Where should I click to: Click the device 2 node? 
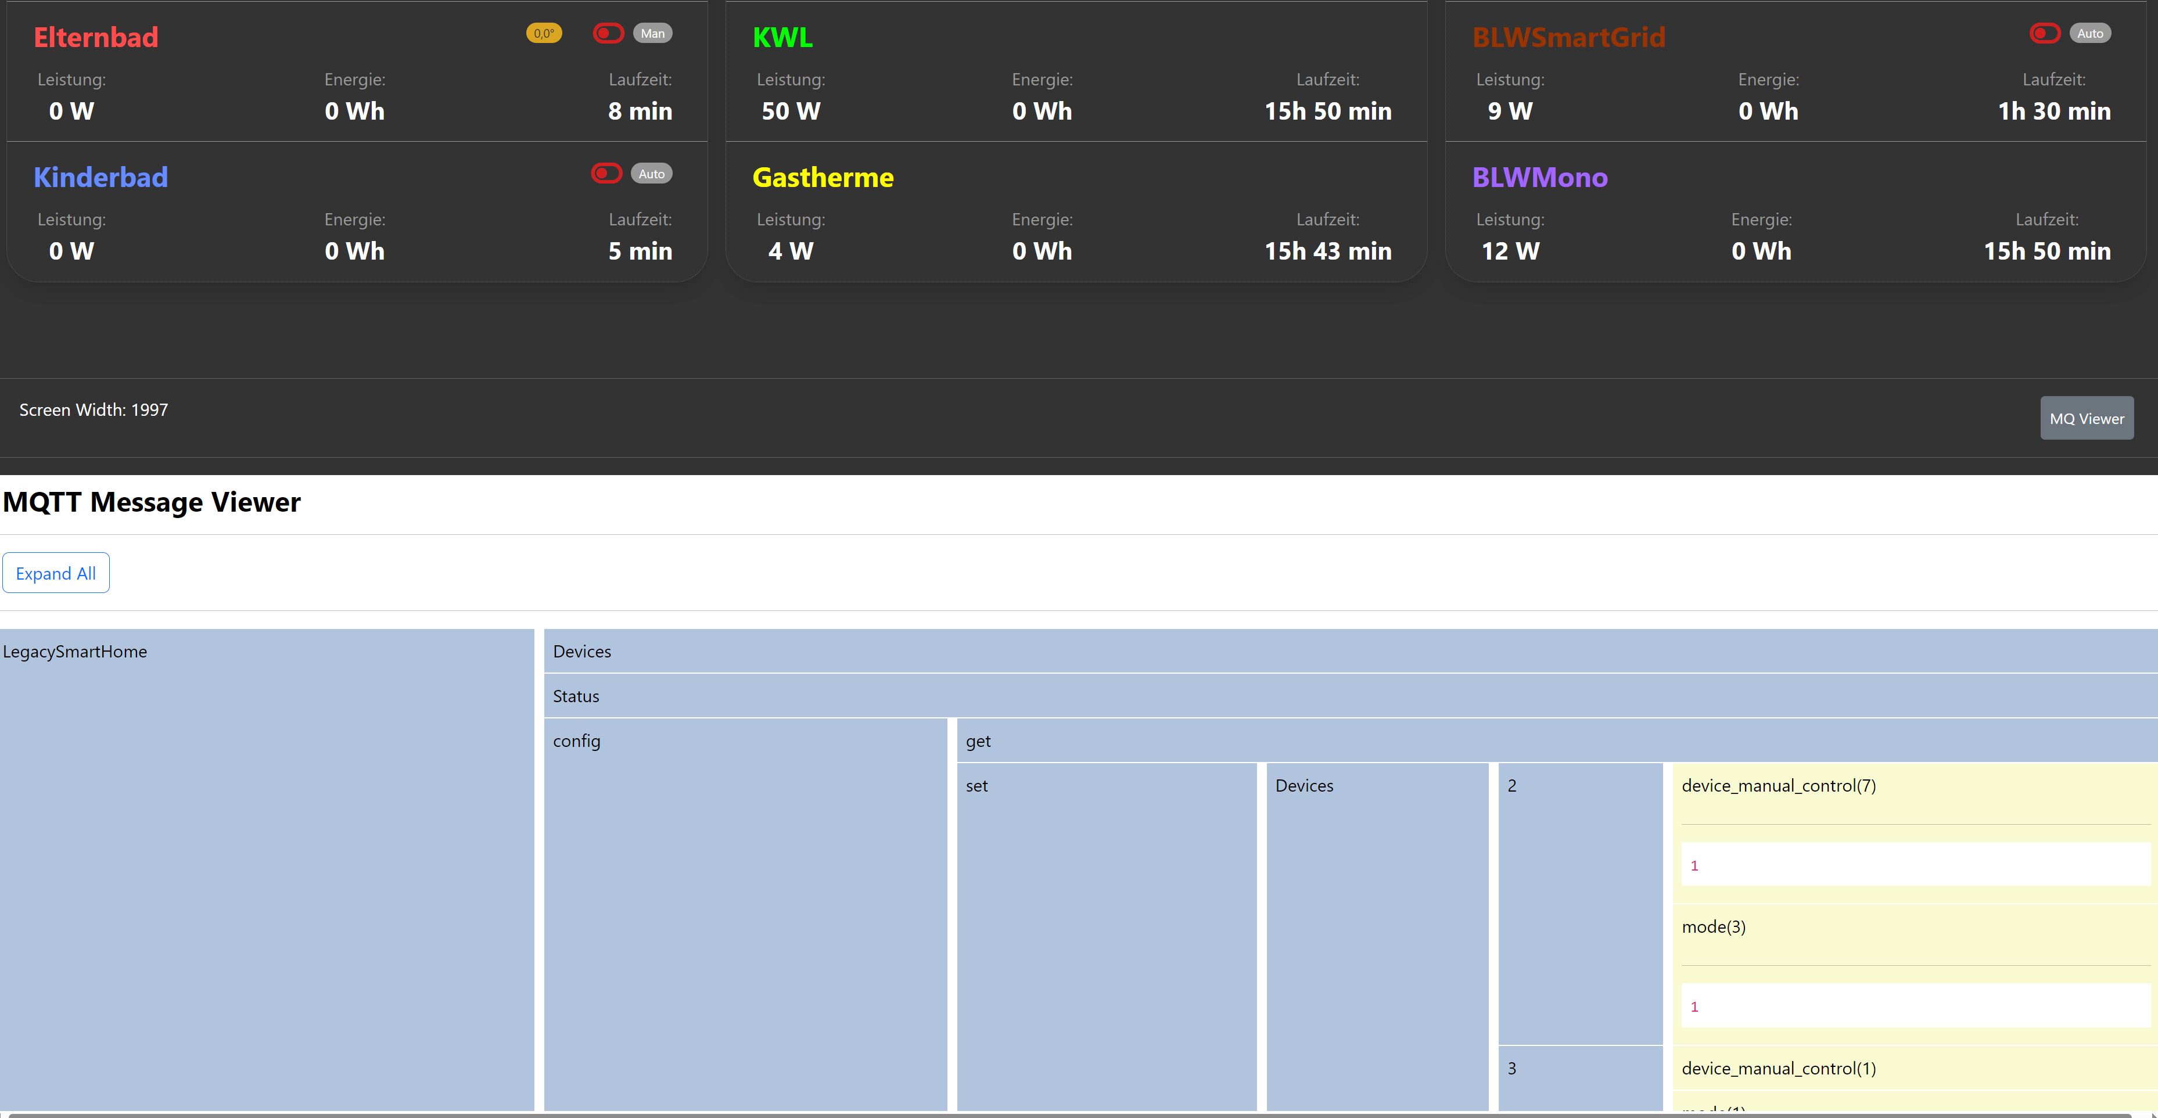(x=1512, y=786)
